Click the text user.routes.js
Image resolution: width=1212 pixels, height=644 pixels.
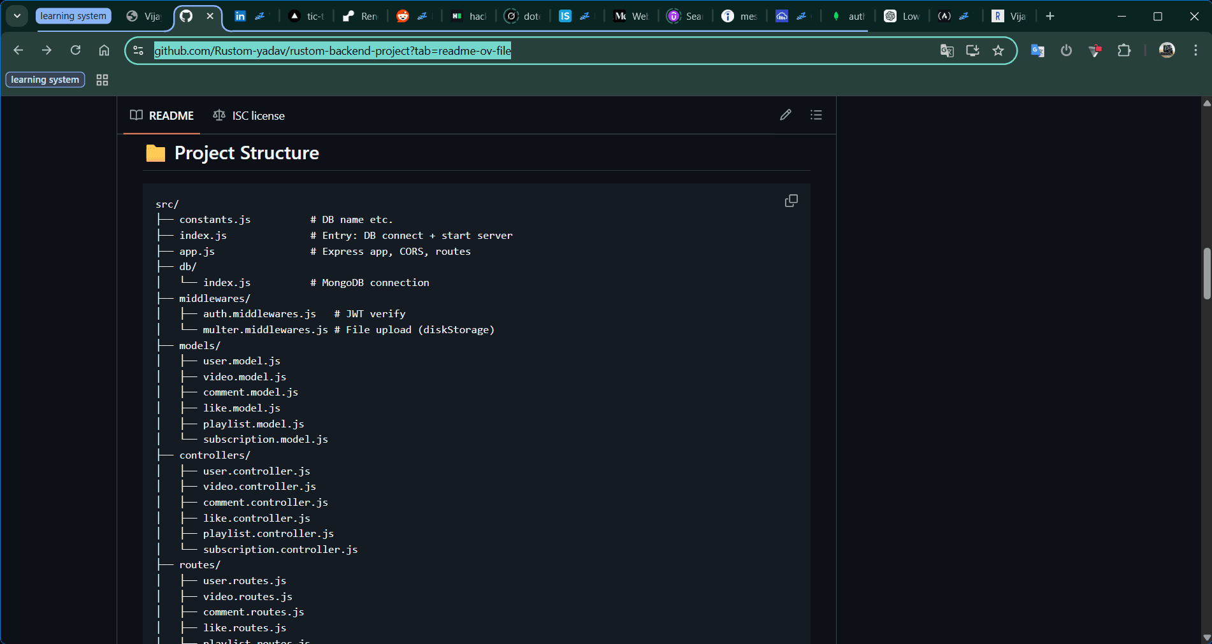(x=245, y=581)
